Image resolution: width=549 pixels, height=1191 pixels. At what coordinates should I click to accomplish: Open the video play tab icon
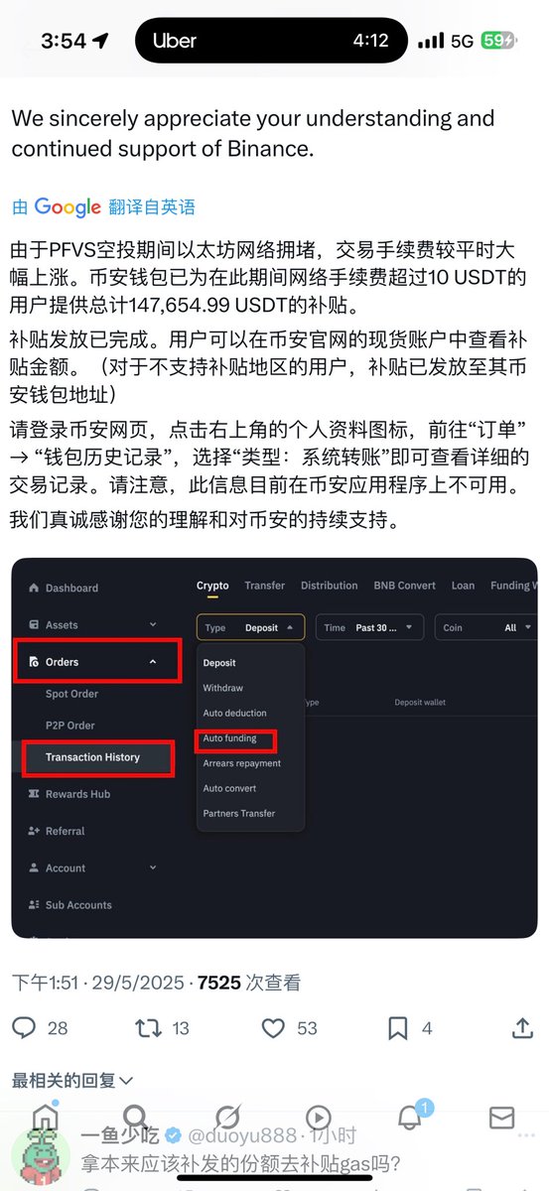click(319, 1119)
